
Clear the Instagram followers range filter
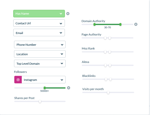pyautogui.click(x=68, y=88)
